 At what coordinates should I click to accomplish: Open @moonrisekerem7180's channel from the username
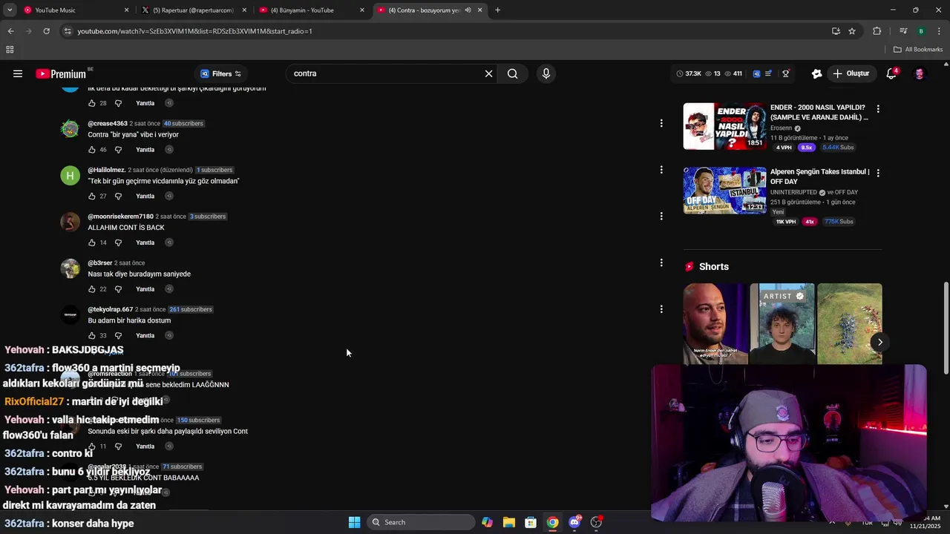pyautogui.click(x=120, y=217)
